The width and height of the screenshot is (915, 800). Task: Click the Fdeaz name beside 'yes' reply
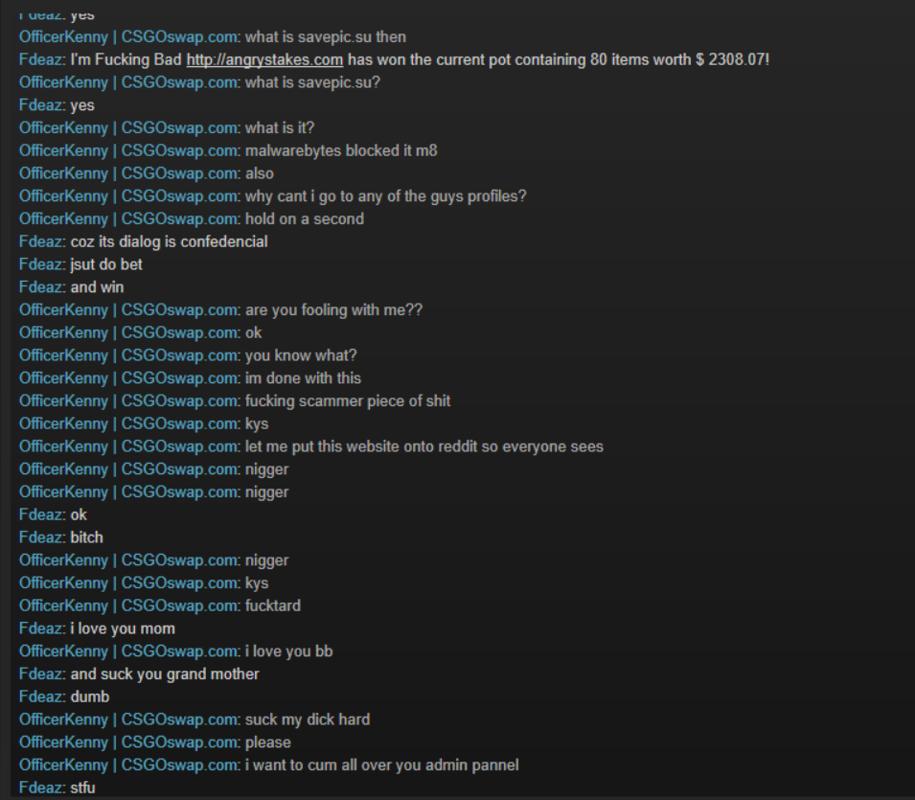coord(40,105)
